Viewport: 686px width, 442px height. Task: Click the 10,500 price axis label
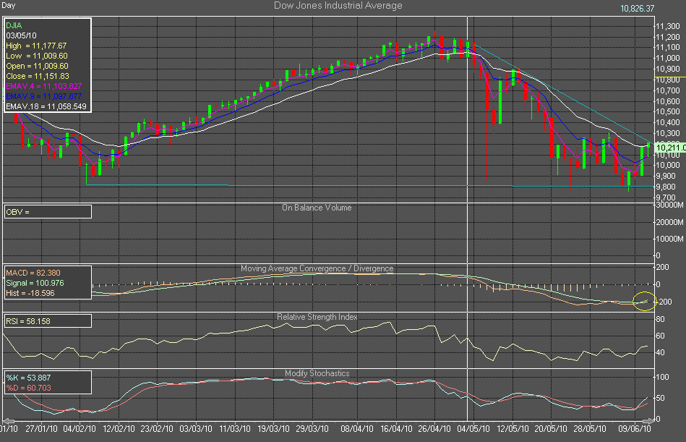668,111
